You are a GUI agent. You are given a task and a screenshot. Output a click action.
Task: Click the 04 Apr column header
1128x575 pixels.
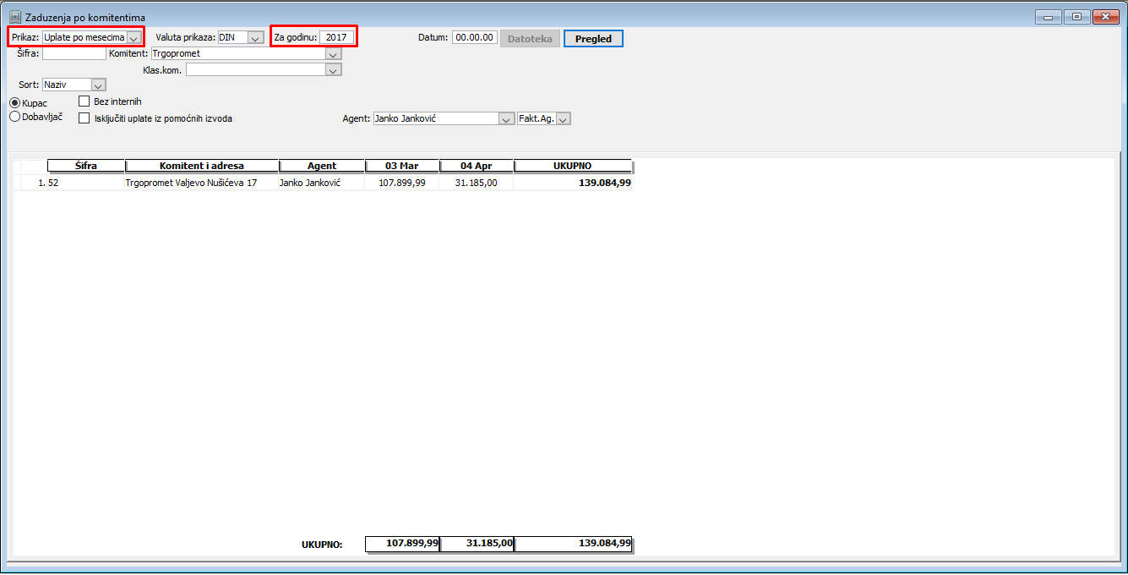pos(477,166)
